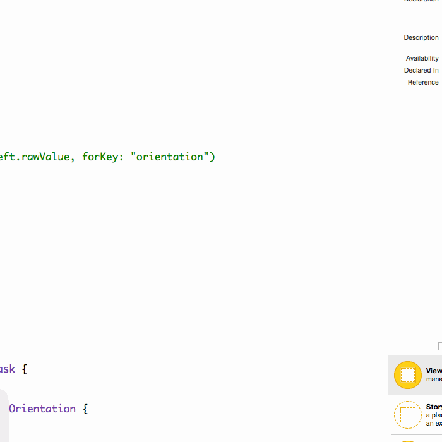Screen dimensions: 442x442
Task: Click the dashed Storyboard Reference icon
Action: [407, 415]
